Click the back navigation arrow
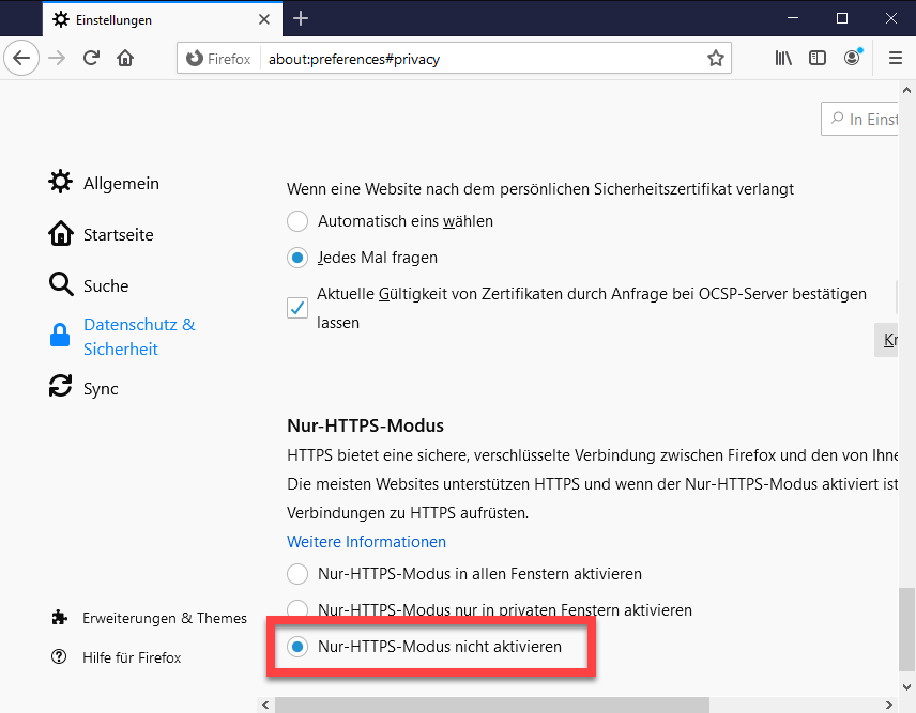 click(x=21, y=58)
